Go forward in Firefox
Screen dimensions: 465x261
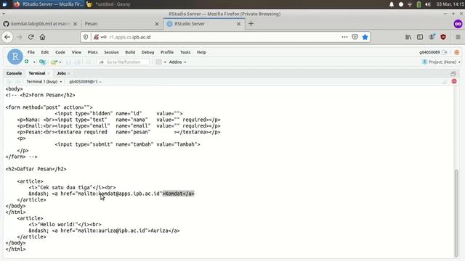click(x=20, y=37)
